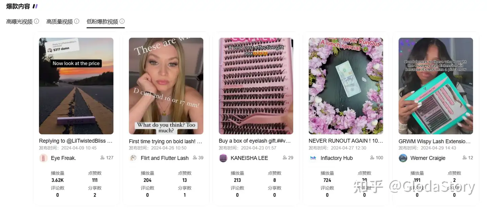Open the GRWM Wispy Lash video title
This screenshot has width=487, height=208.
(435, 141)
